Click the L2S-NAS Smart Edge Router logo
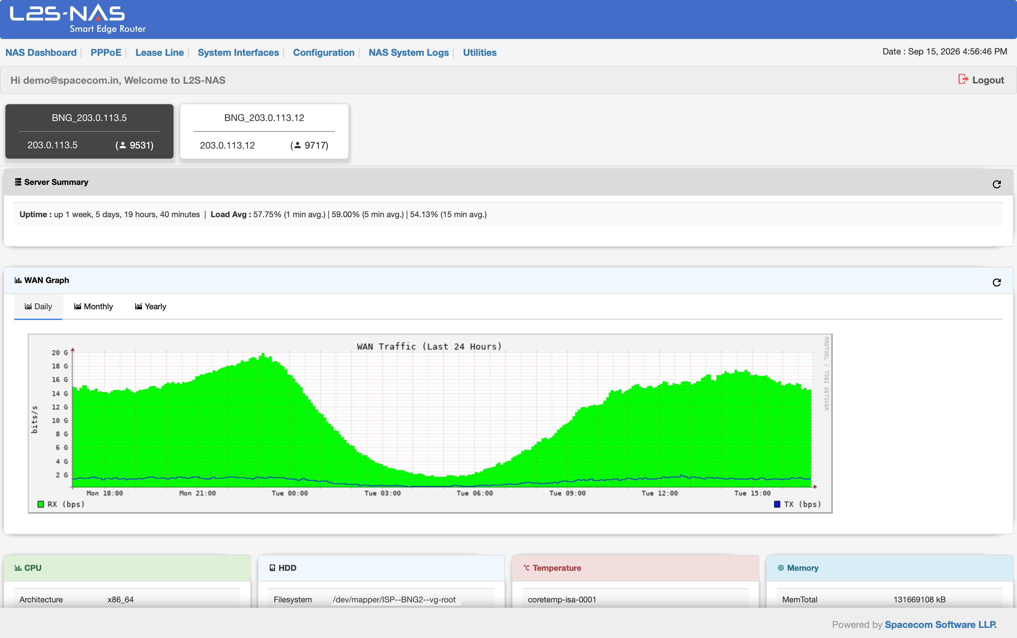Image resolution: width=1017 pixels, height=638 pixels. pos(78,18)
